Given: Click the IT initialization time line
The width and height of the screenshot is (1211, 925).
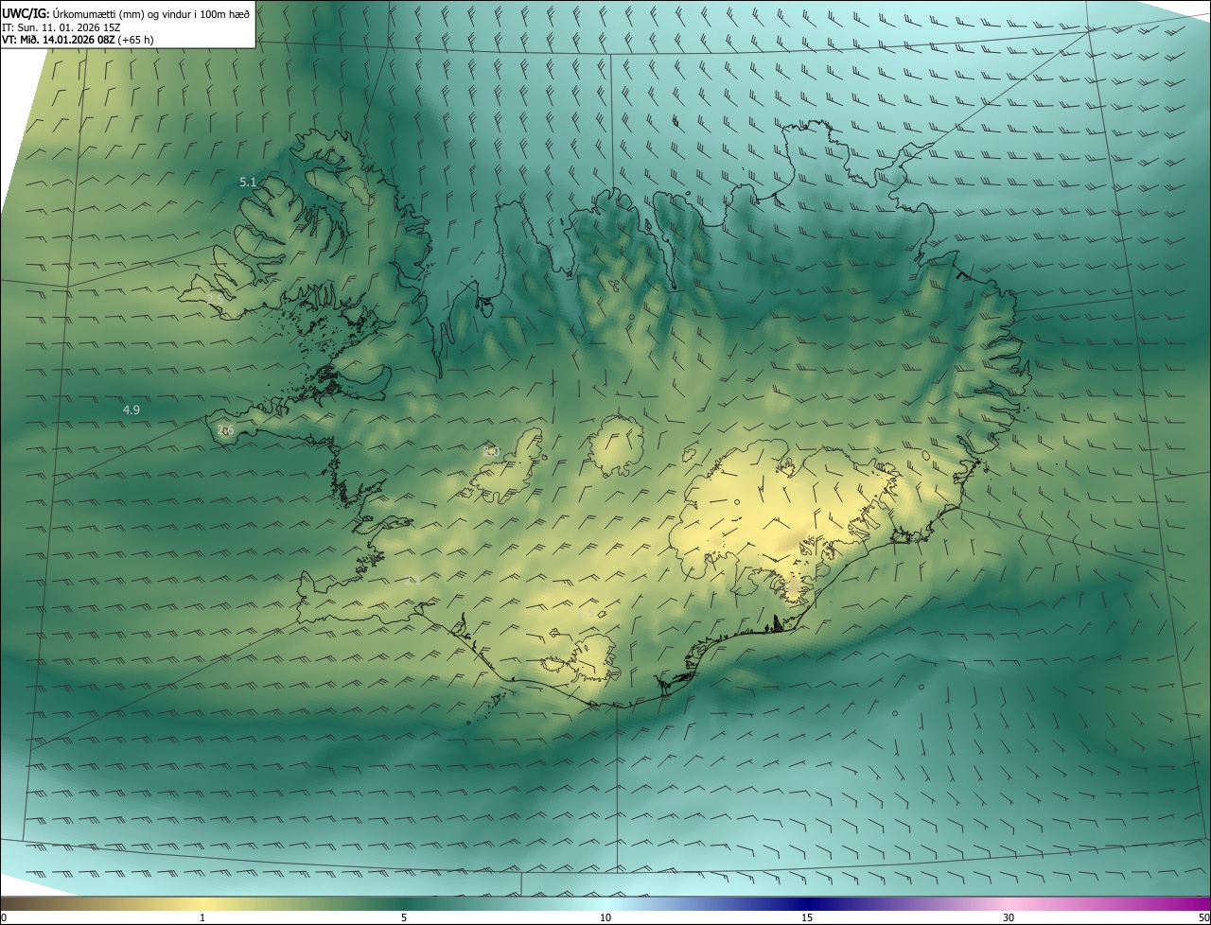Looking at the screenshot, I should coord(61,27).
